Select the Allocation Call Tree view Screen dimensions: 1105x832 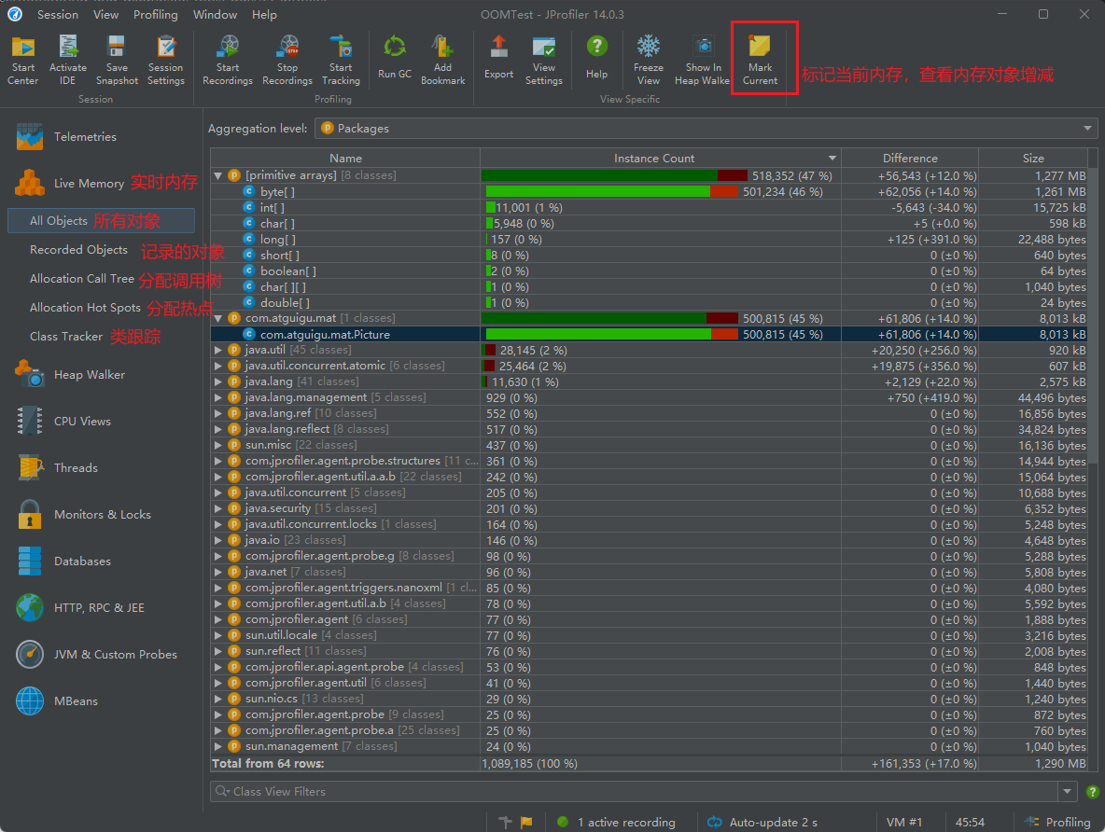82,278
